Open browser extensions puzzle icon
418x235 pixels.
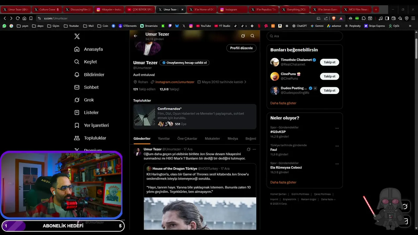[363, 18]
